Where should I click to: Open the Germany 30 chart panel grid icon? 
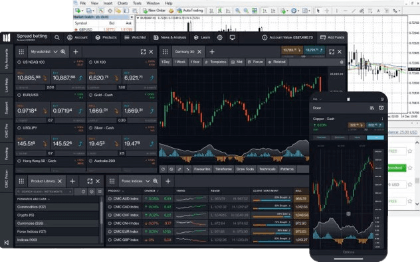point(165,52)
